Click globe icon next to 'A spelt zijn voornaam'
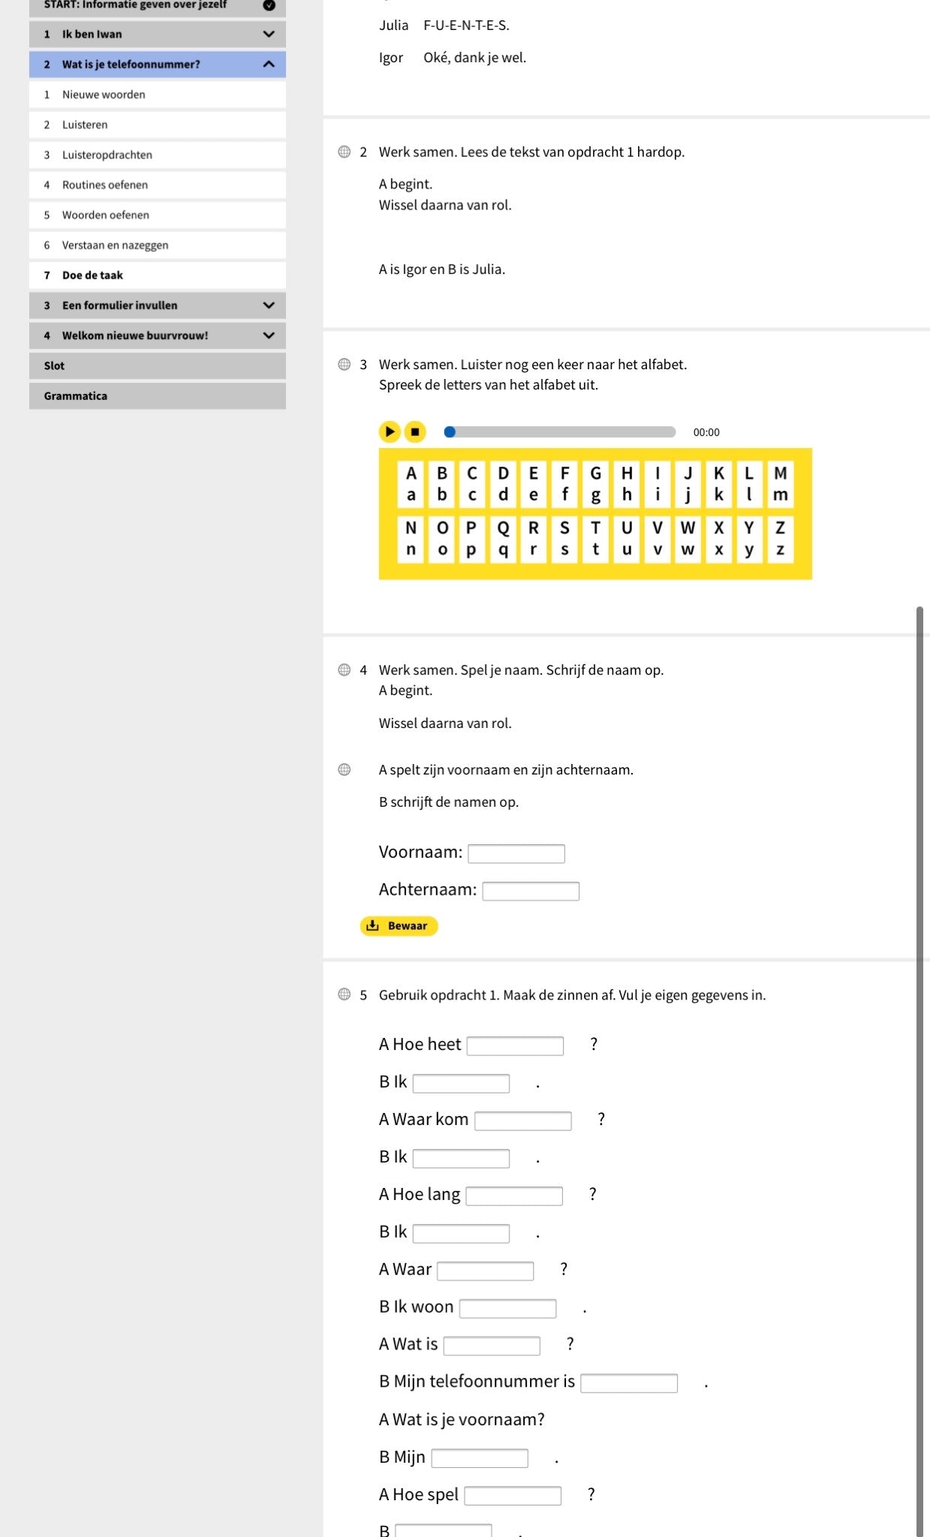The image size is (930, 1537). coord(344,769)
